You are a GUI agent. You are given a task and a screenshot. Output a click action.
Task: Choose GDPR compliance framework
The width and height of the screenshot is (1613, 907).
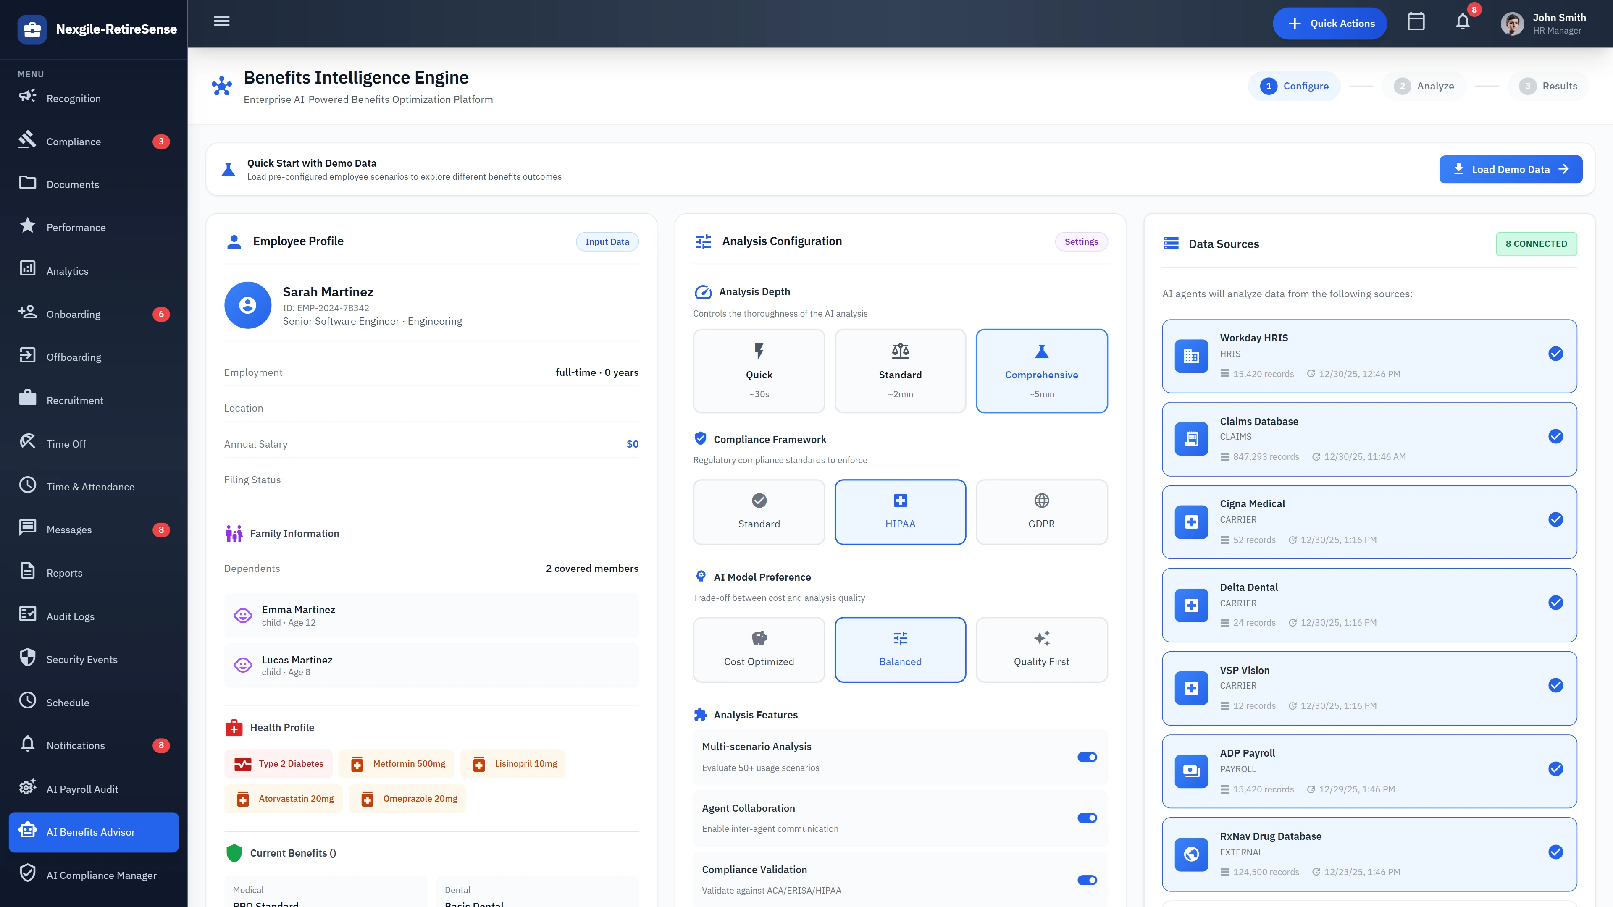[1041, 511]
